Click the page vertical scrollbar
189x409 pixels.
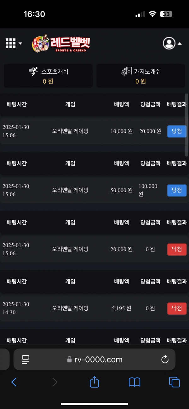(187, 126)
